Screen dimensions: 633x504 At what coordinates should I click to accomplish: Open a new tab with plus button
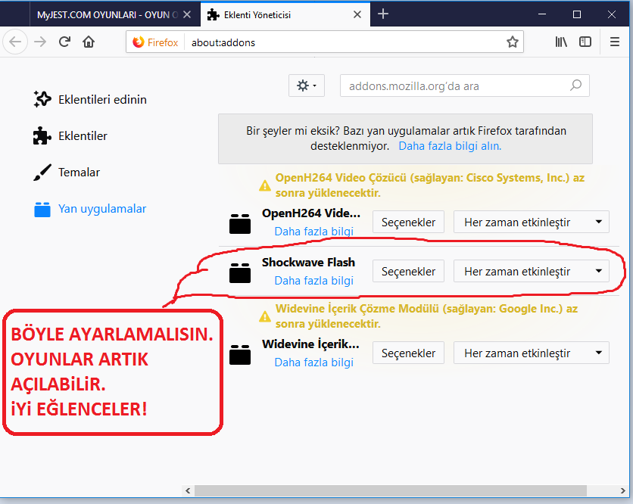coord(382,14)
